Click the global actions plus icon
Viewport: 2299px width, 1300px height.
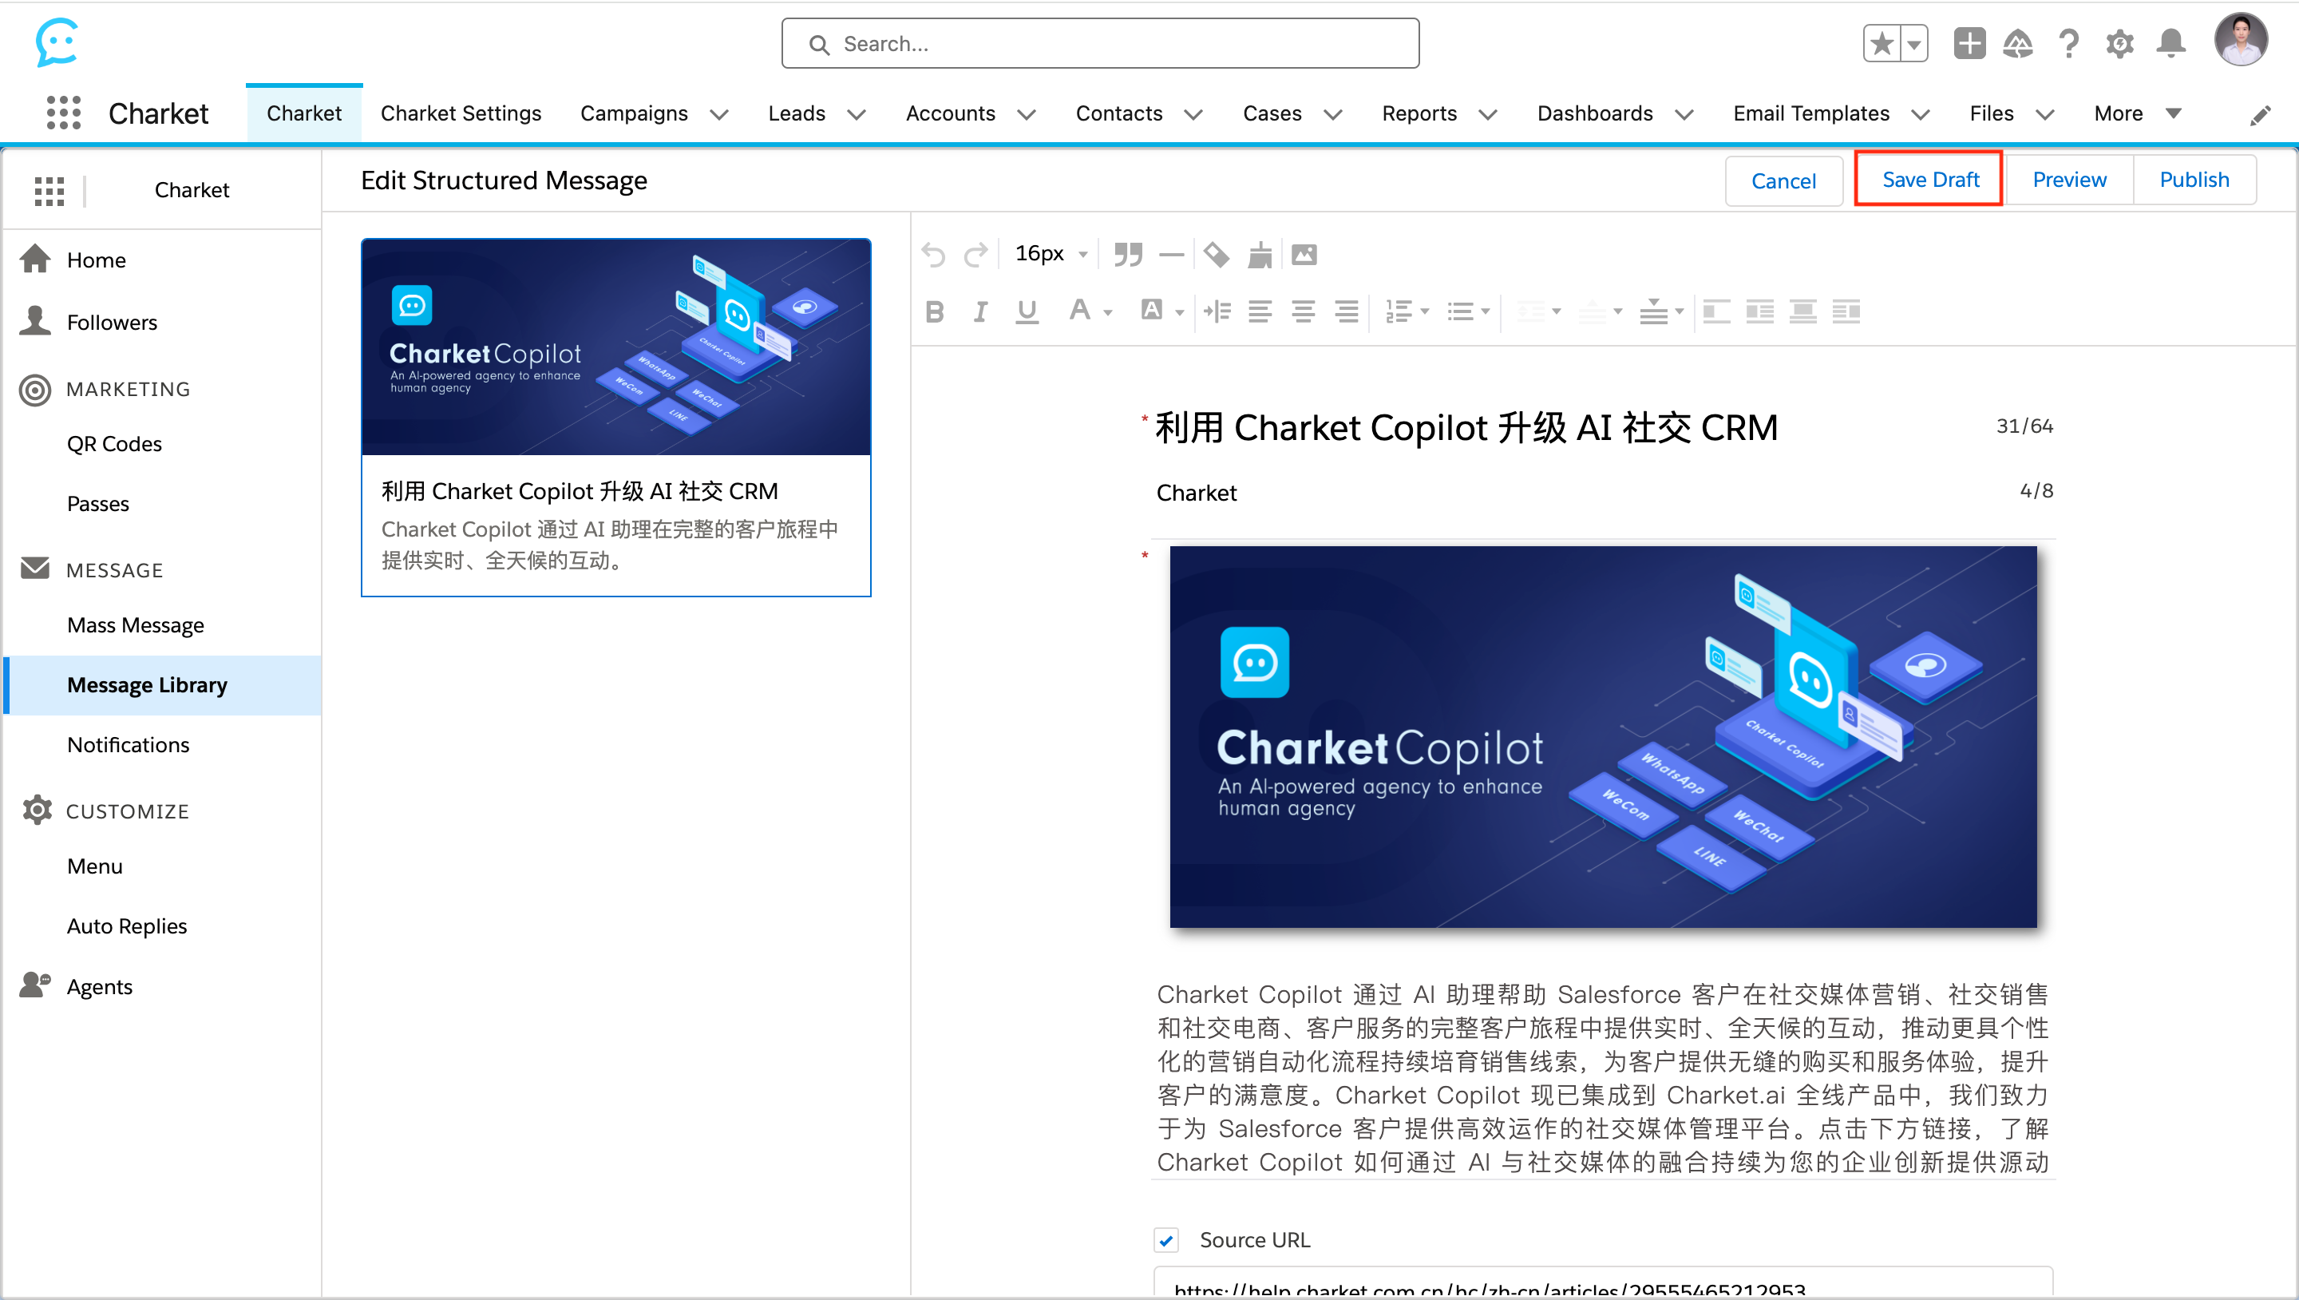click(x=1969, y=43)
